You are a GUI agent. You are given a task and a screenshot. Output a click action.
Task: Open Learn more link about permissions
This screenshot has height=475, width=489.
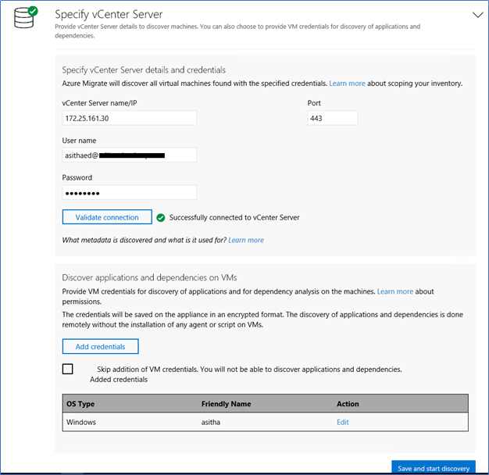click(395, 291)
